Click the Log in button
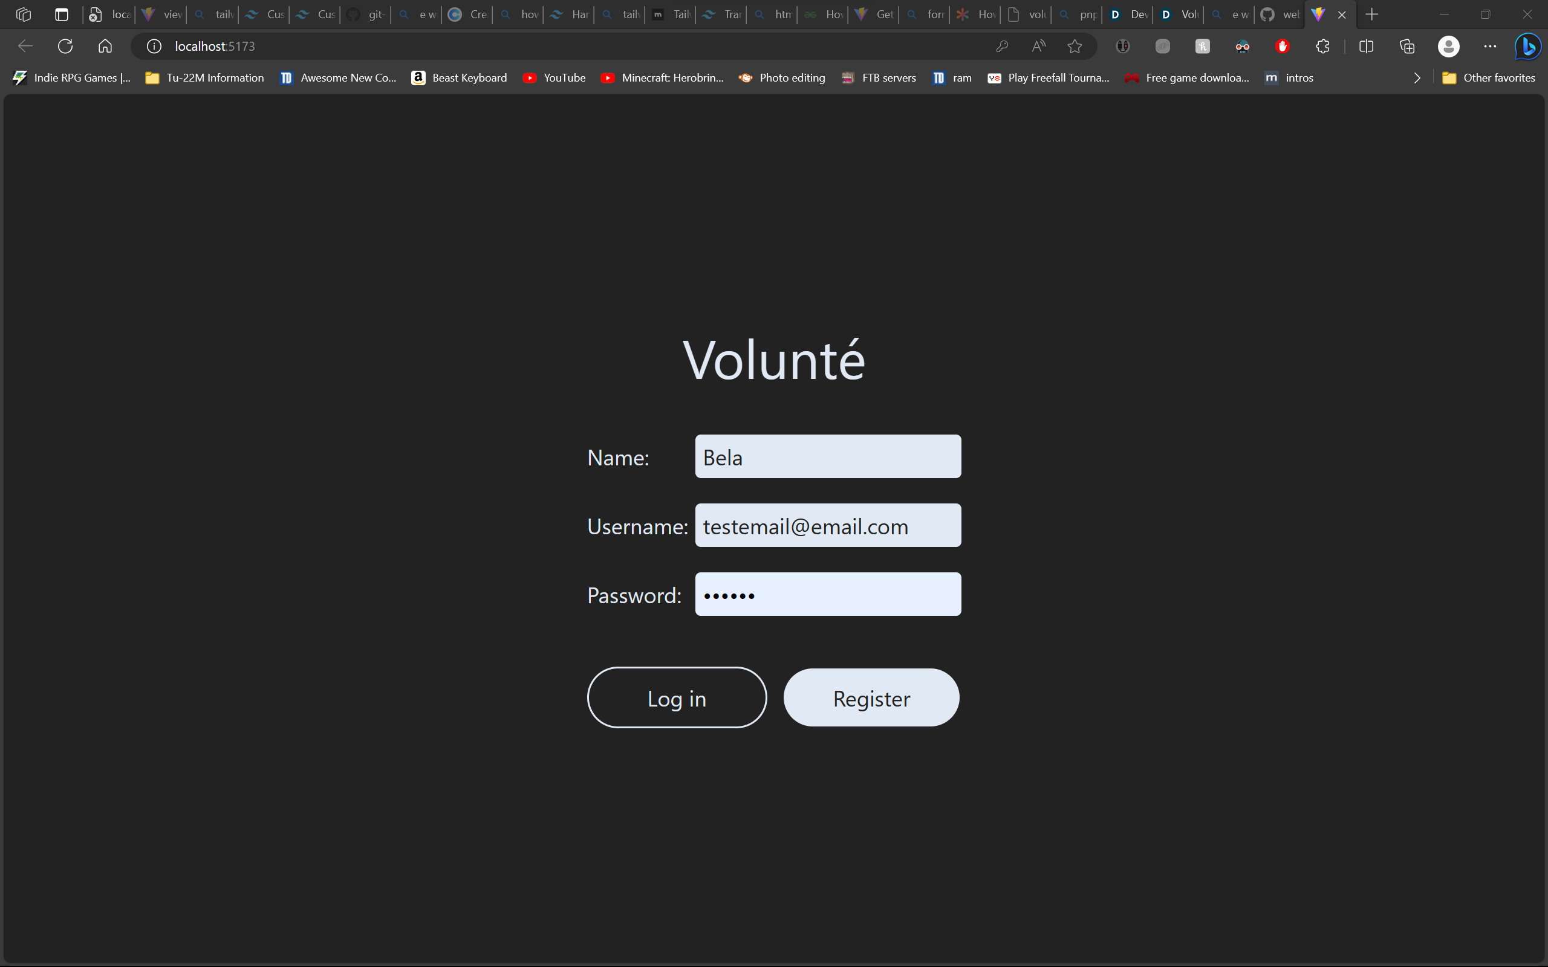The image size is (1548, 967). coord(676,697)
